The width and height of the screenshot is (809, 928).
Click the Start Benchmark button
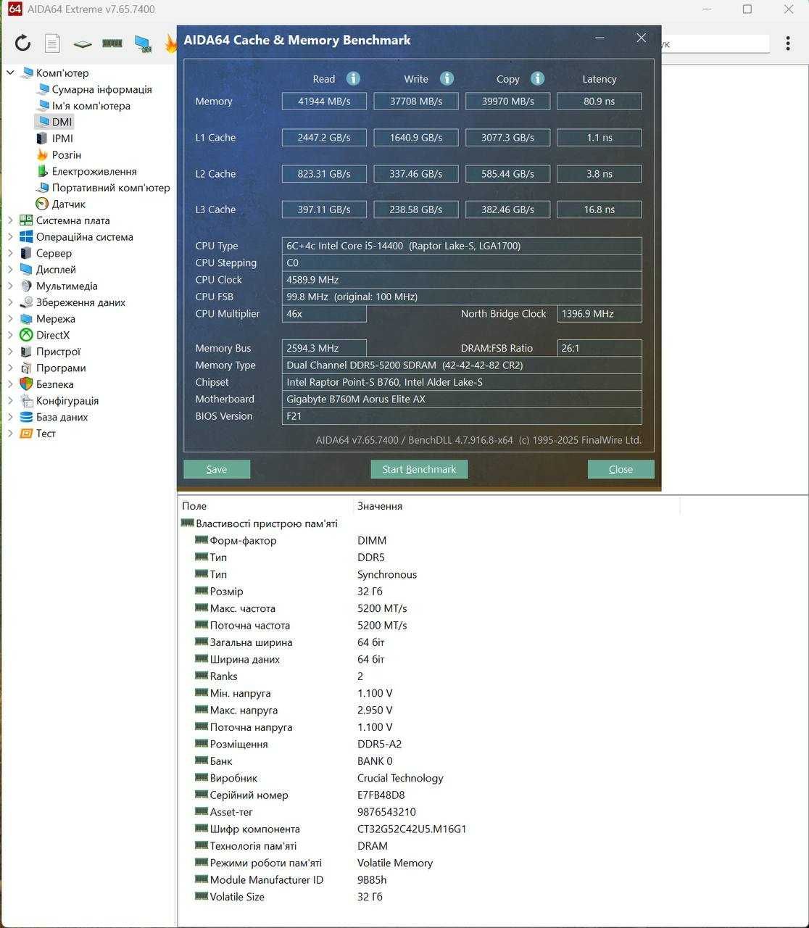coord(419,469)
